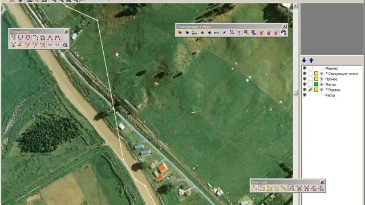Screen dimensions: 365x205
Task: Close the Топология floating toolbar
Action: pos(66,31)
